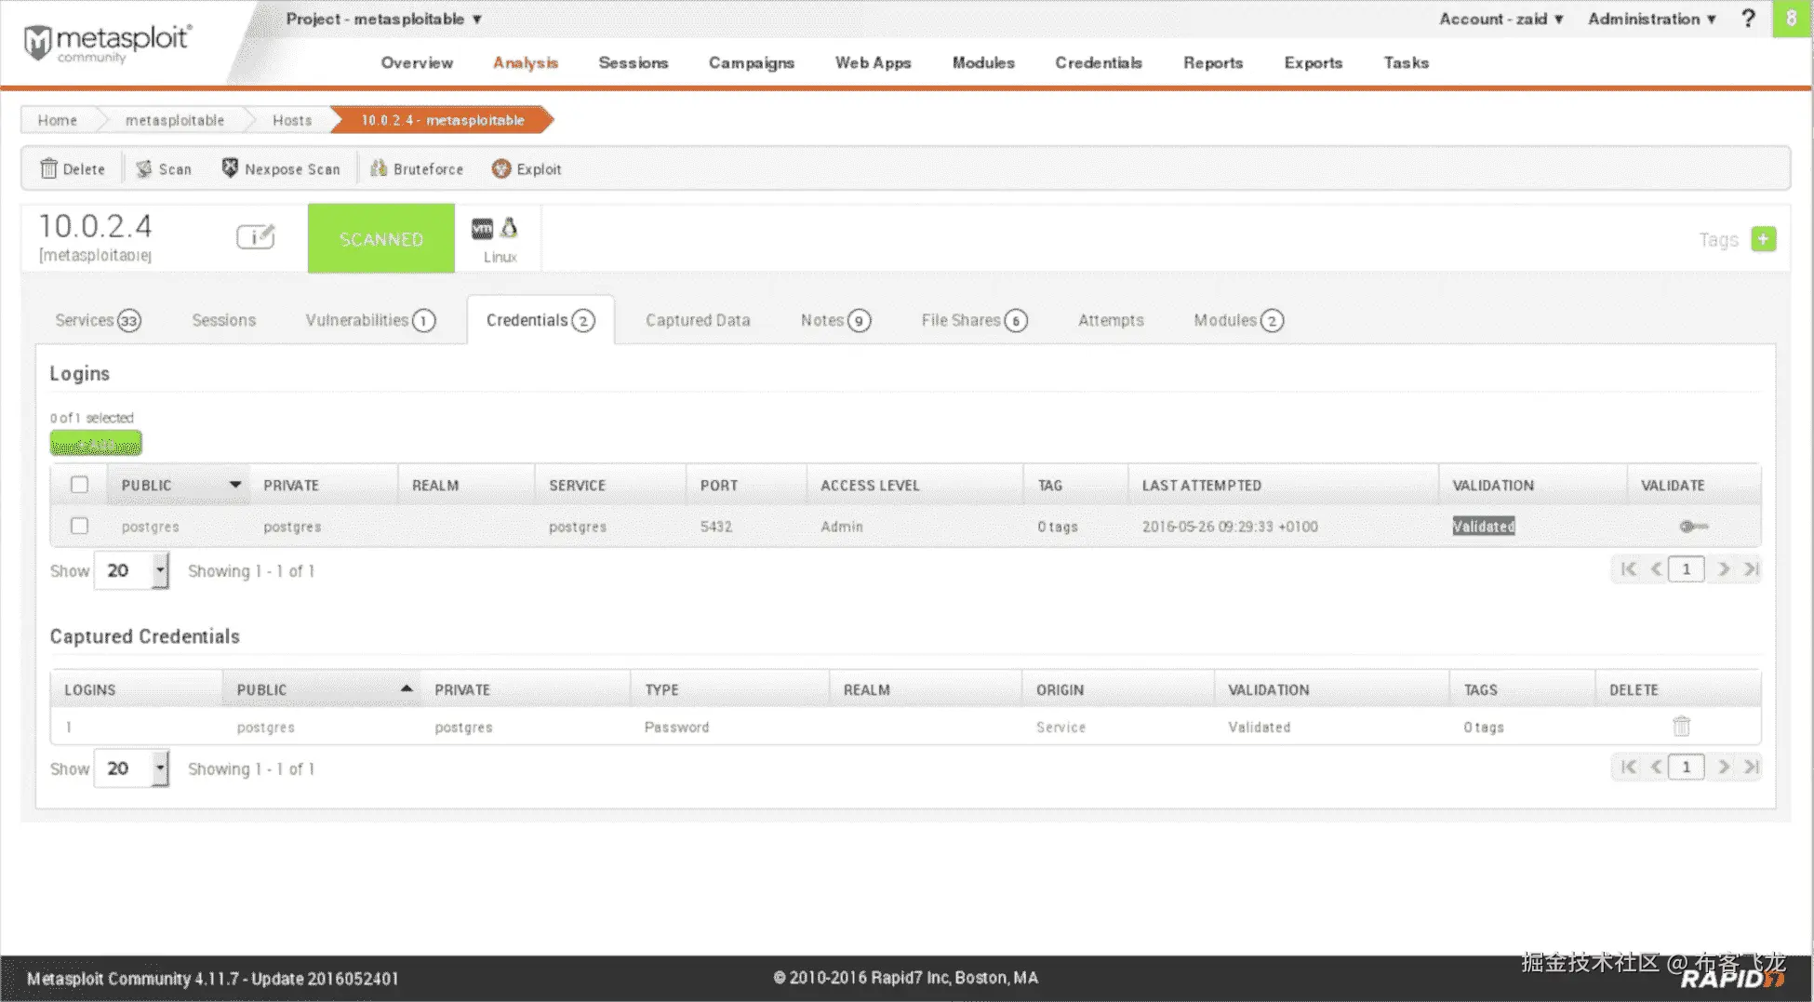Click the Linux penguin OS icon
1814x1002 pixels.
(x=509, y=228)
